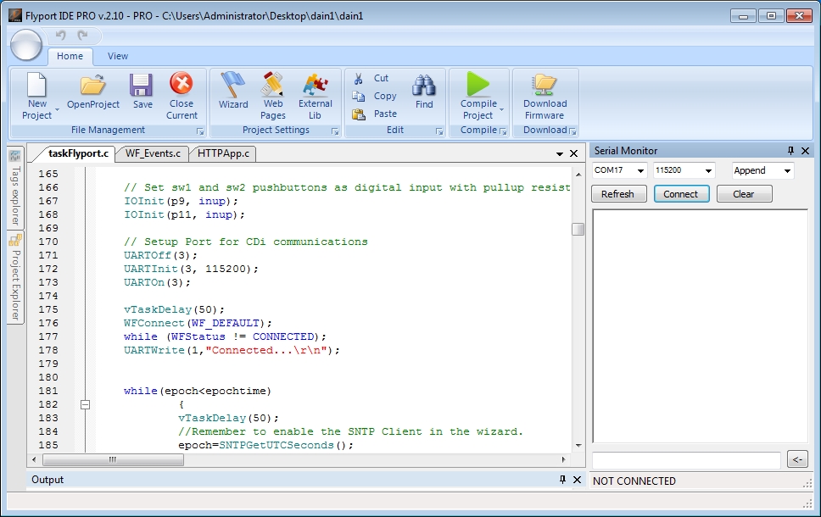Cut the selected text

(x=371, y=79)
